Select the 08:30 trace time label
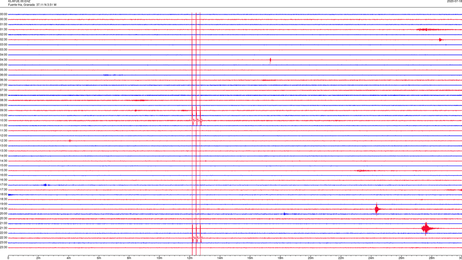Viewport: 462px width, 260px height. 4,100
